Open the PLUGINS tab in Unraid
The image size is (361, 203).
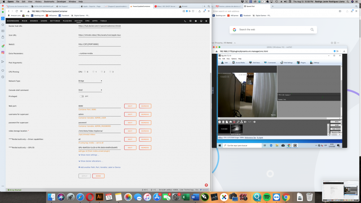tap(67, 21)
